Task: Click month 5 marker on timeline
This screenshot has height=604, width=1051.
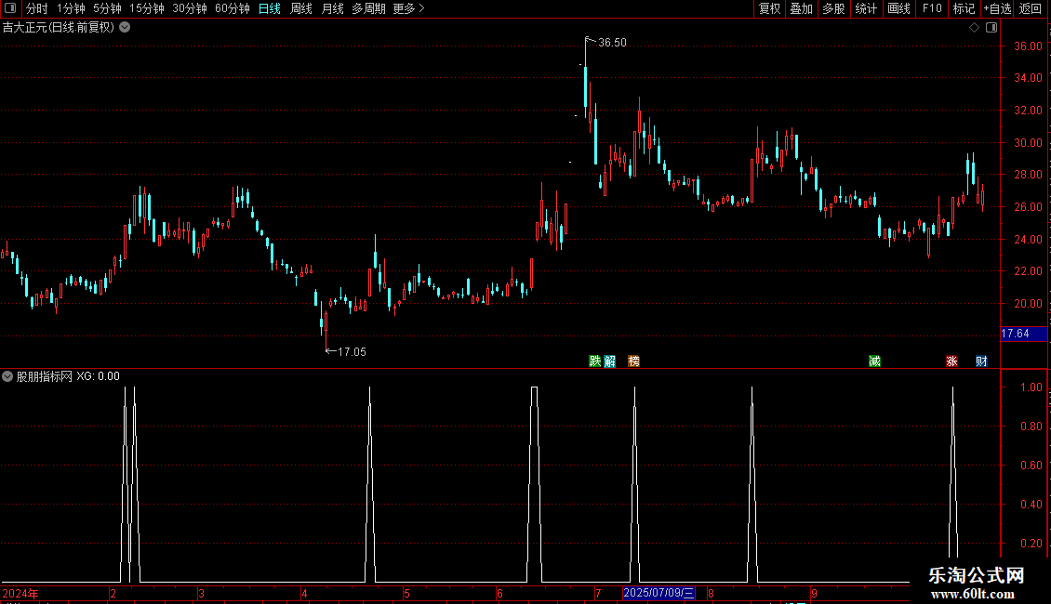Action: coord(406,593)
